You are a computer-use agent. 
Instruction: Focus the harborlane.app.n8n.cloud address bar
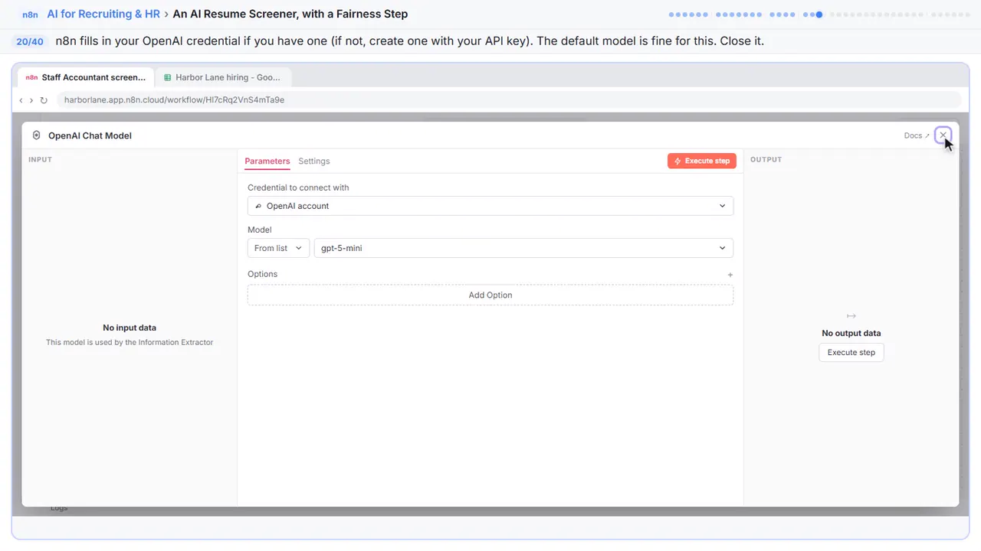click(509, 99)
